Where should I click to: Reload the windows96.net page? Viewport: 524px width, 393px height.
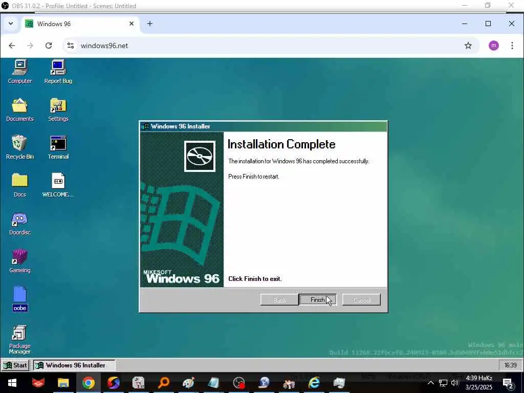pyautogui.click(x=49, y=46)
